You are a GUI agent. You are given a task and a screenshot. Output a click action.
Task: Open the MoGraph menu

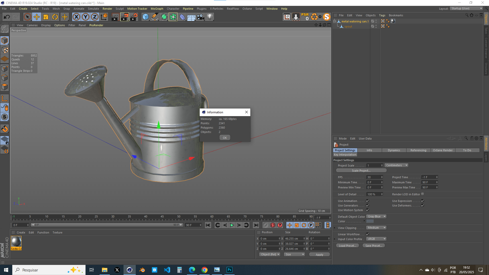[157, 9]
